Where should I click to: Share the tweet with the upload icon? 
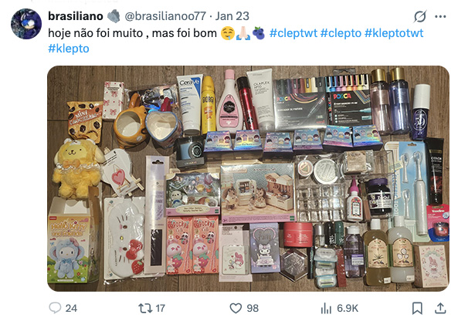tap(440, 308)
